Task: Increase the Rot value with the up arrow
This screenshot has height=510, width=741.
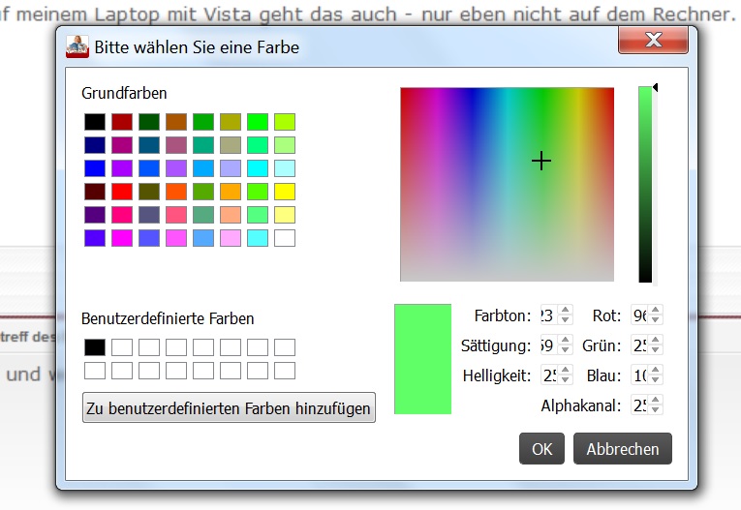Action: 655,311
